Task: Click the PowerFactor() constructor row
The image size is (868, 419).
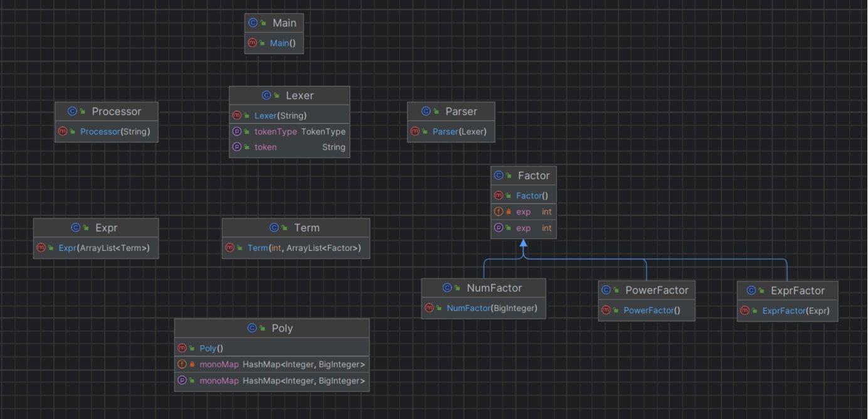Action: tap(647, 310)
